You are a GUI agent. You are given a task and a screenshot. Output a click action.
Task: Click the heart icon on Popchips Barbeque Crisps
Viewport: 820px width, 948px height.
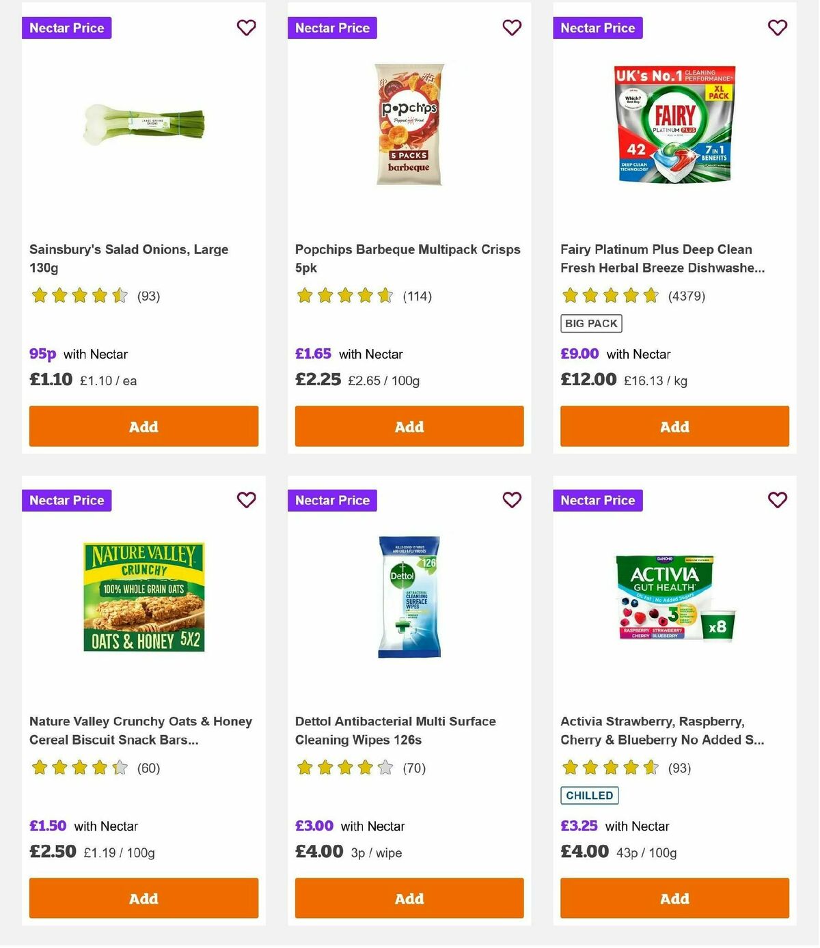(512, 28)
